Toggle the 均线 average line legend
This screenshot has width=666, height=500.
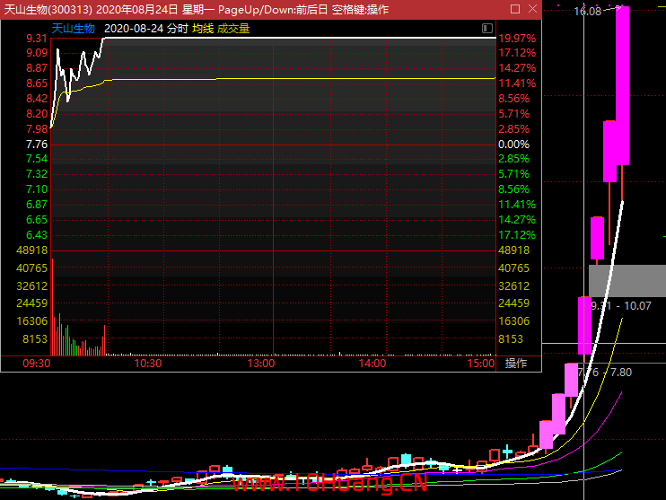(203, 29)
